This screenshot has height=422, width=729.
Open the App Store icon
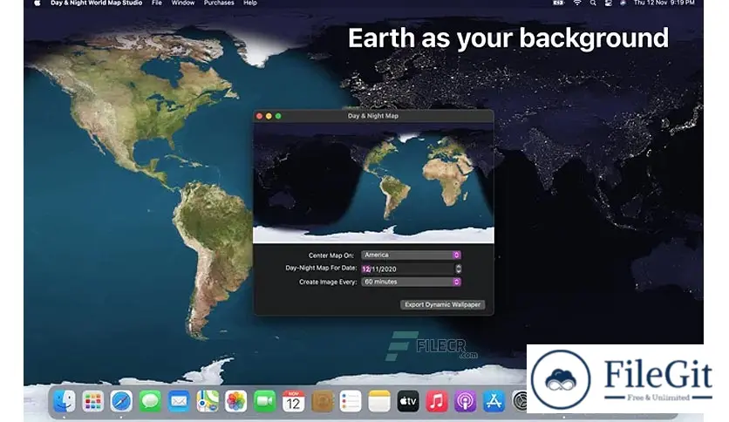(x=494, y=401)
